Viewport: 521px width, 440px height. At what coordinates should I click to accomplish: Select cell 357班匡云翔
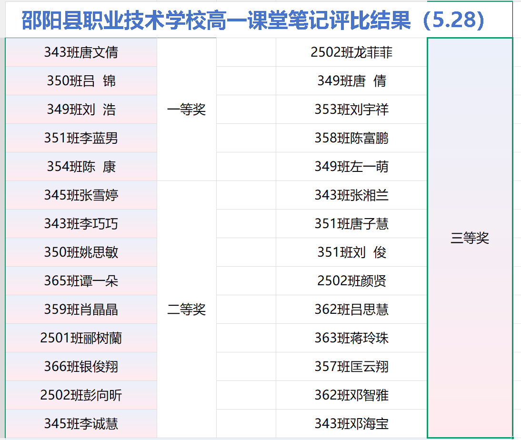[x=351, y=367]
